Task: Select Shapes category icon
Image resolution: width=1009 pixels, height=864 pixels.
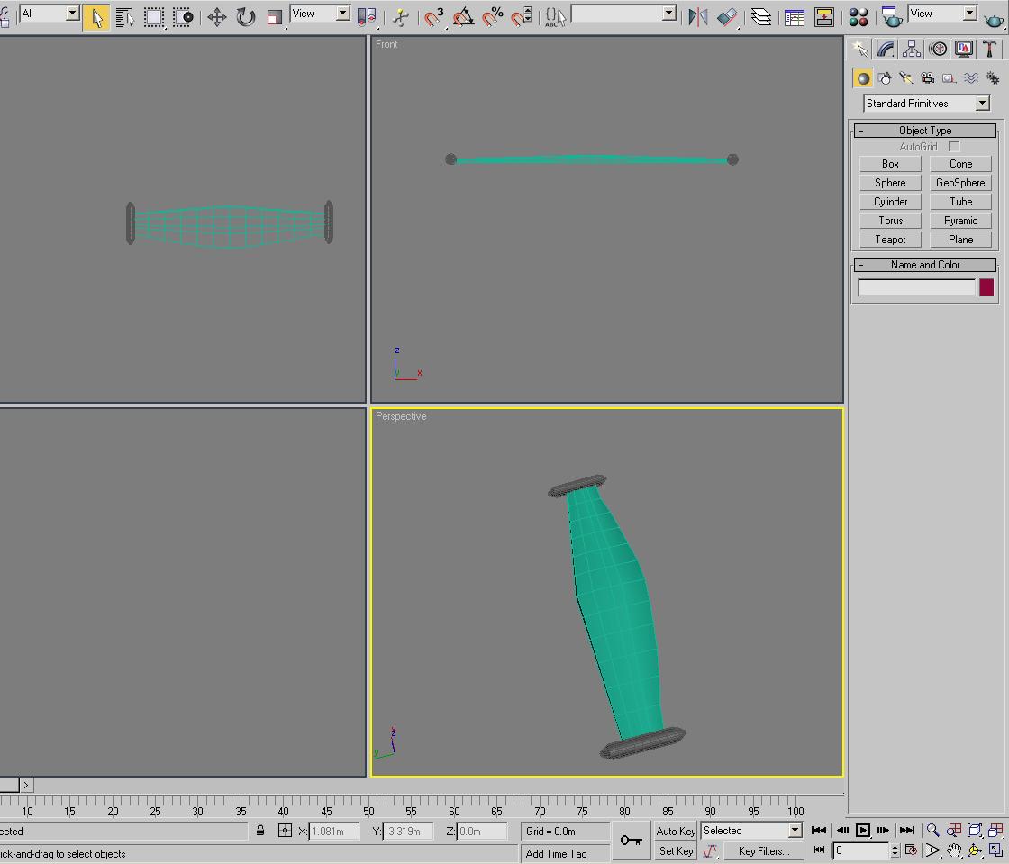Action: [x=885, y=78]
